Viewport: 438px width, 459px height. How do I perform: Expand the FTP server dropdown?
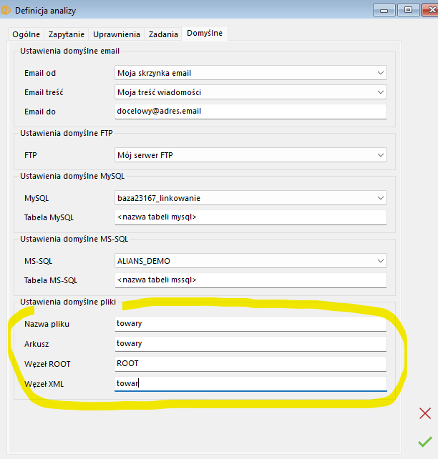(x=380, y=154)
